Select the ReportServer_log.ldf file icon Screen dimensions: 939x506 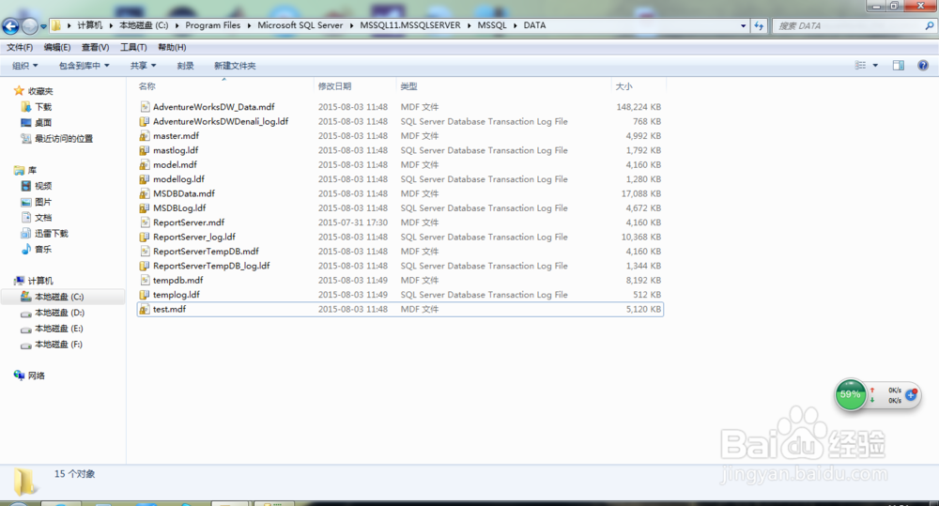click(x=145, y=237)
